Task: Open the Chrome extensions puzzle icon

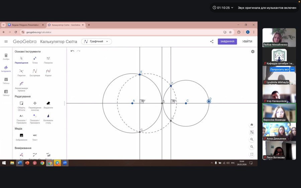Action: (239, 32)
